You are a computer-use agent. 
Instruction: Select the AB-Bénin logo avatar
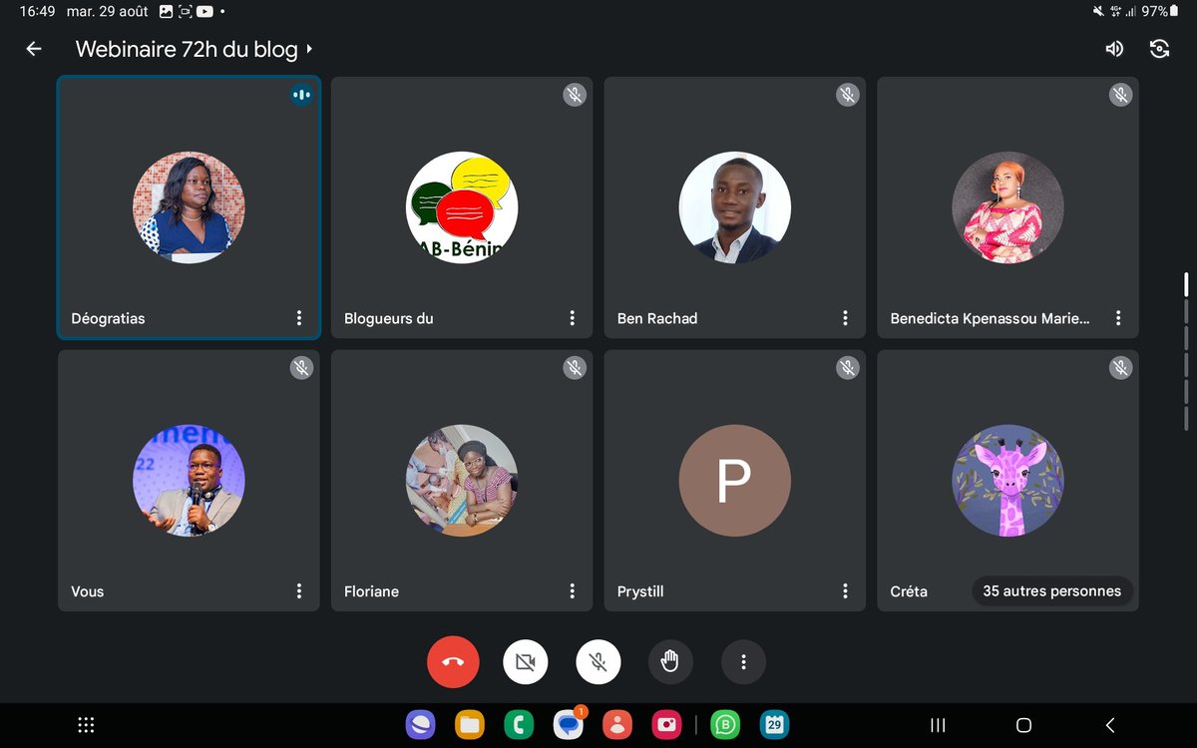coord(462,207)
